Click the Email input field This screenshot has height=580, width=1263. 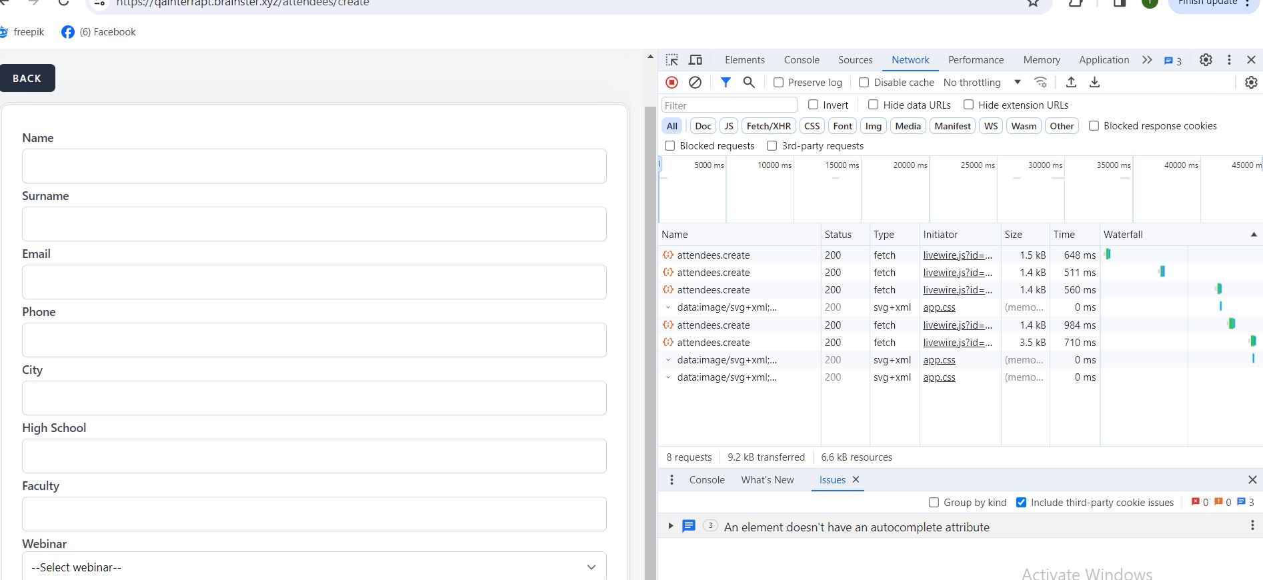pos(314,282)
